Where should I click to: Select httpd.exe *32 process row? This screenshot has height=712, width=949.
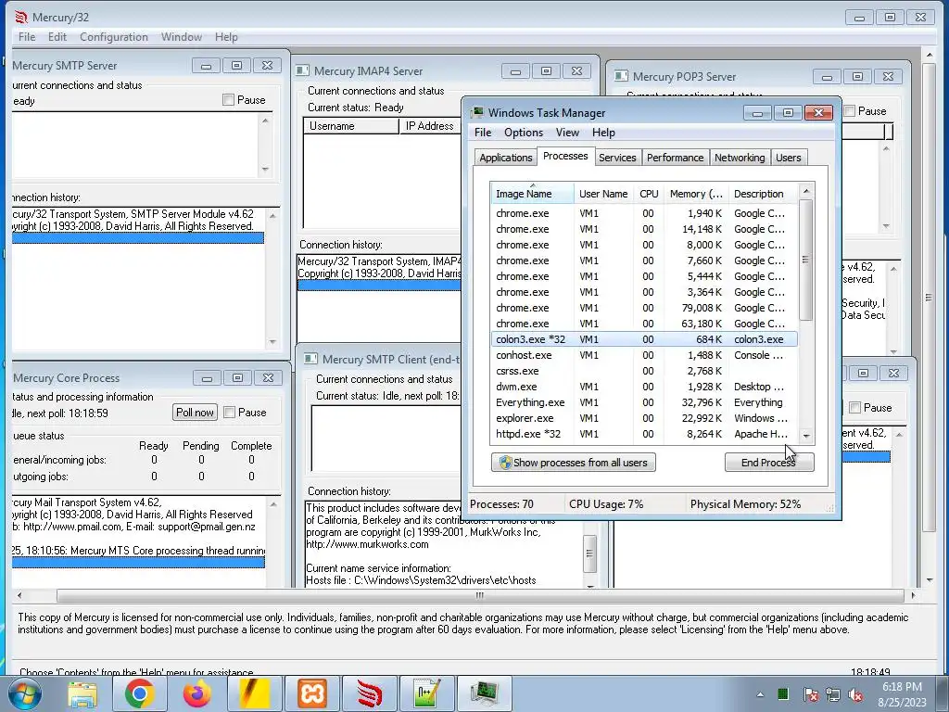click(644, 434)
